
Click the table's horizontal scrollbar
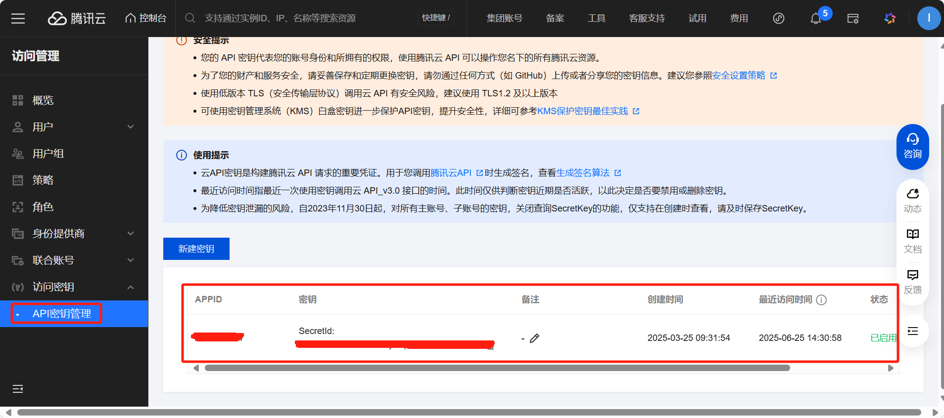point(497,368)
